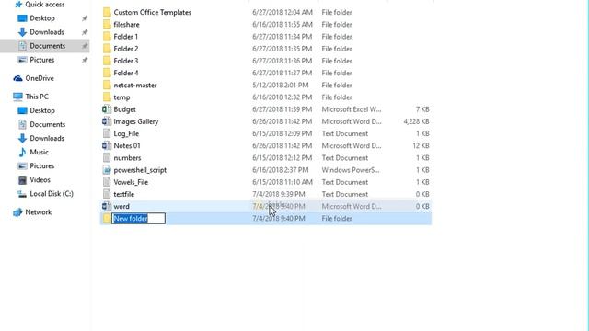Click 'File folder' type in New folder row
The width and height of the screenshot is (589, 331).
tap(337, 219)
